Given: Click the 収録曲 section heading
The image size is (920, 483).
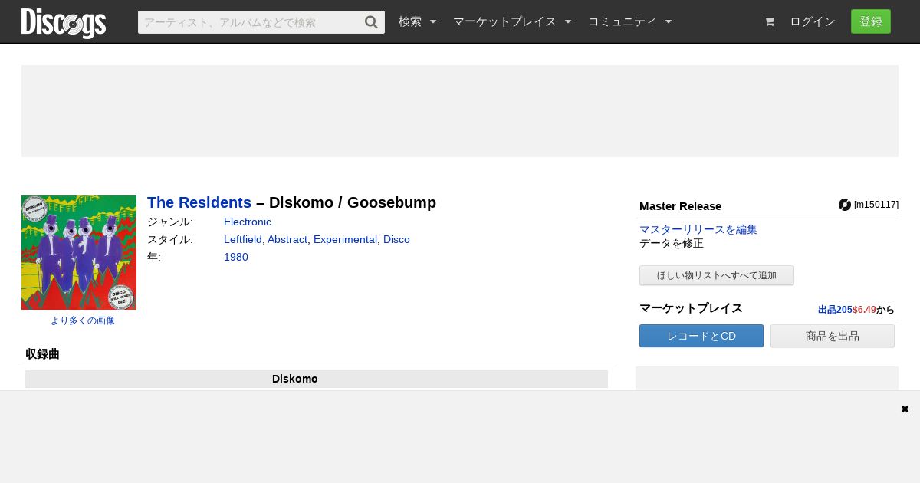Looking at the screenshot, I should point(42,354).
